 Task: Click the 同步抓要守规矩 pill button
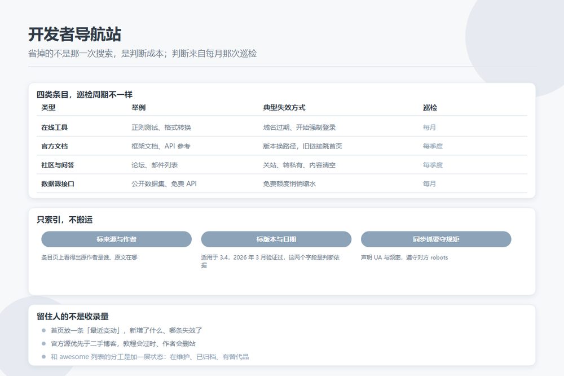436,239
